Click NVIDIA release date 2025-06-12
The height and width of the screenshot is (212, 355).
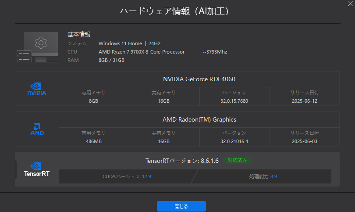click(305, 101)
